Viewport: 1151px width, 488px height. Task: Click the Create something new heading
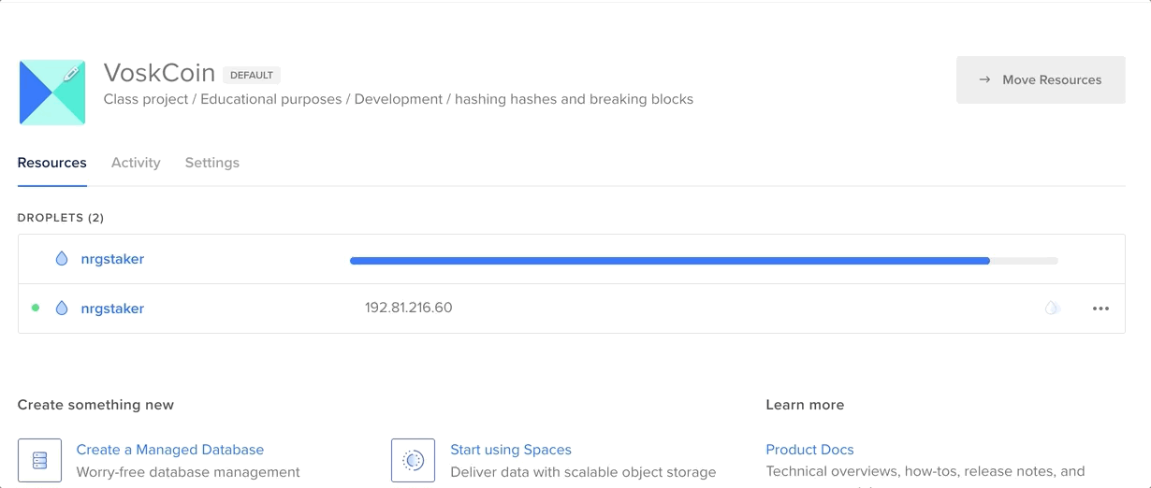[95, 405]
